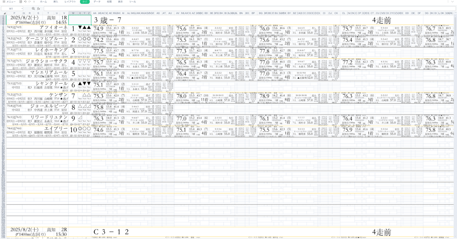This screenshot has height=239, width=457.
Task: Select horse name マシェリアムール
Action: tap(50, 72)
